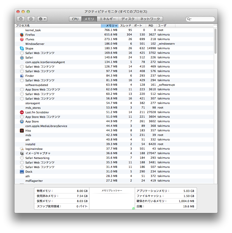Click the _windowserv user cell

(166, 44)
